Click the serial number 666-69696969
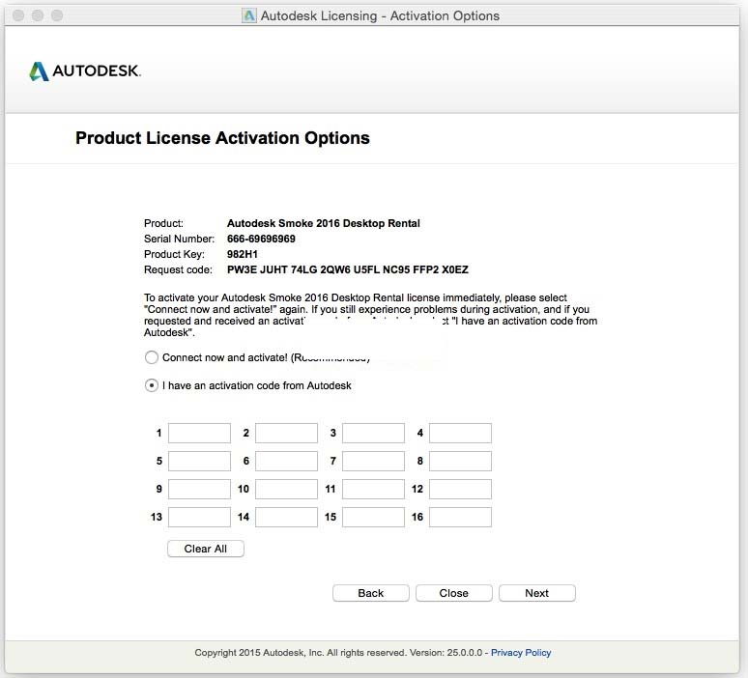Viewport: 748px width, 678px height. [261, 239]
